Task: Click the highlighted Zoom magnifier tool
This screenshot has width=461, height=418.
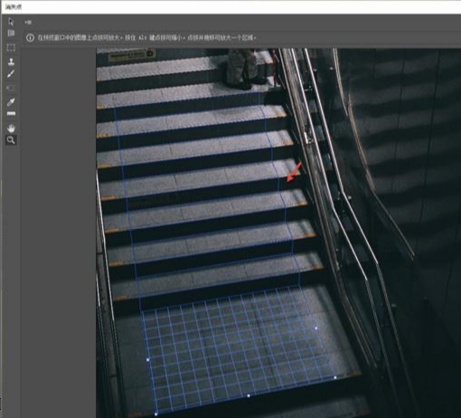Action: (11, 140)
